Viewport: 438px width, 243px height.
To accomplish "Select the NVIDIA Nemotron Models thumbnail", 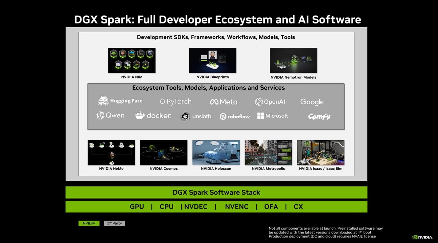I will tap(293, 60).
